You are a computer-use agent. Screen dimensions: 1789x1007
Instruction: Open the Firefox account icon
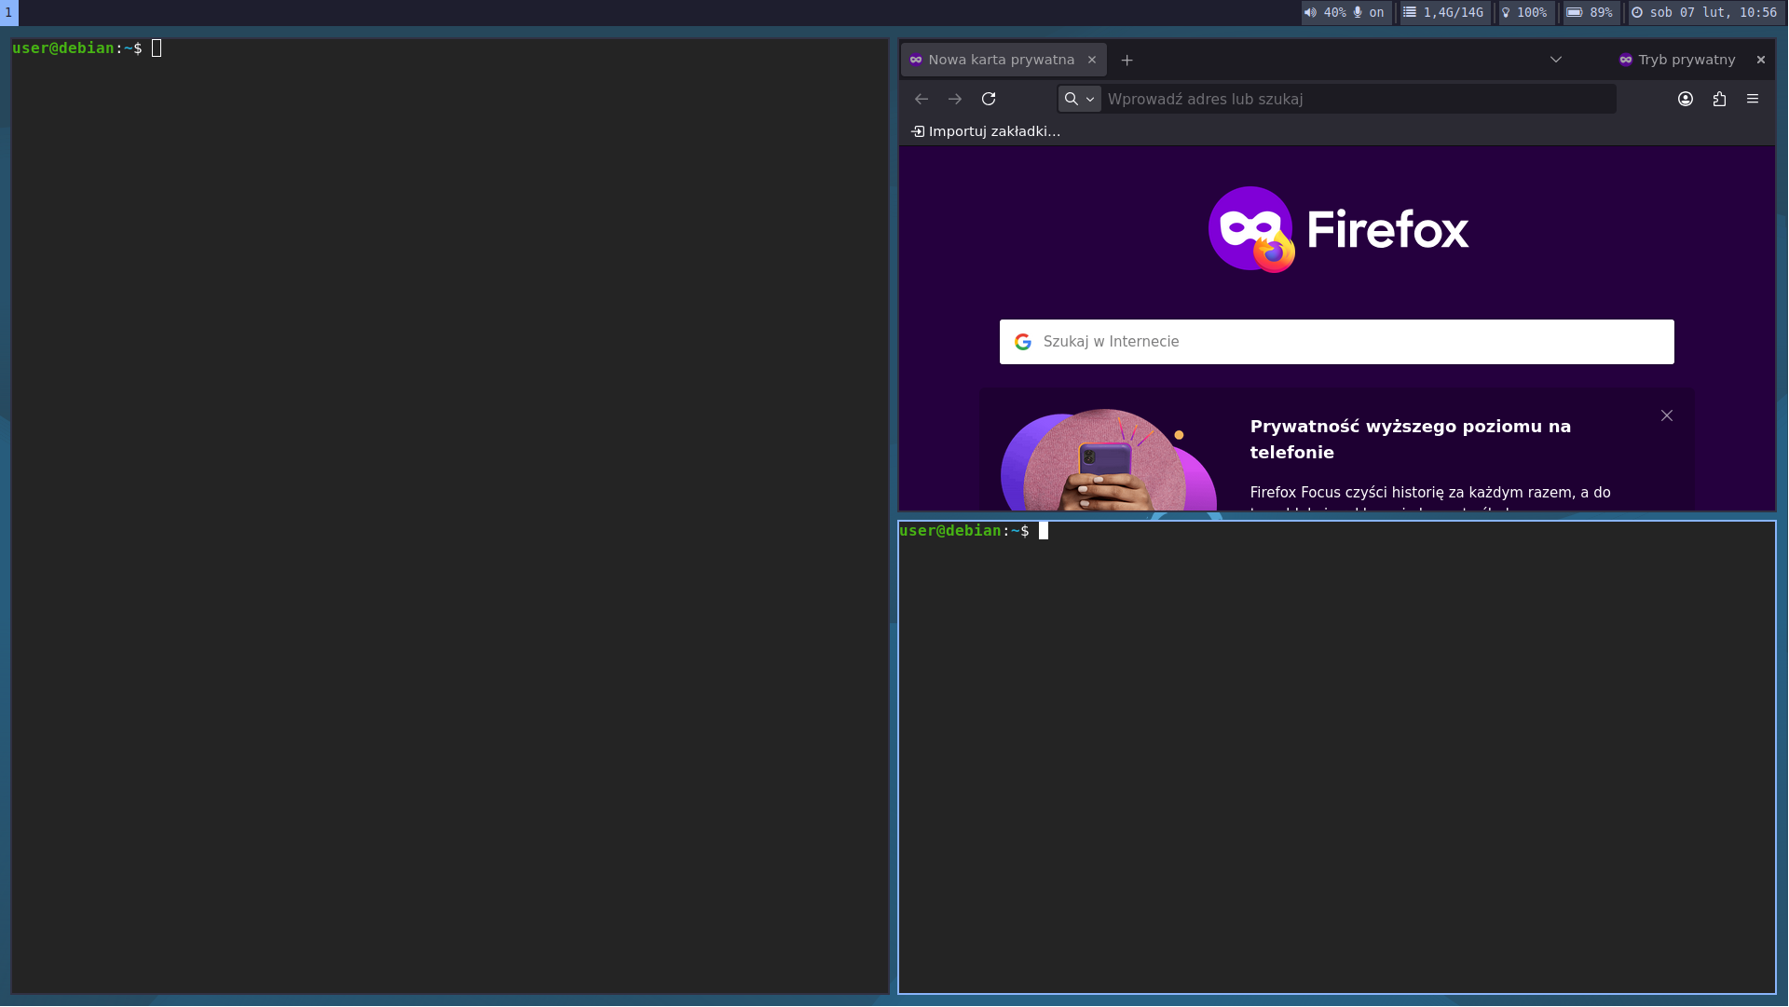tap(1686, 99)
